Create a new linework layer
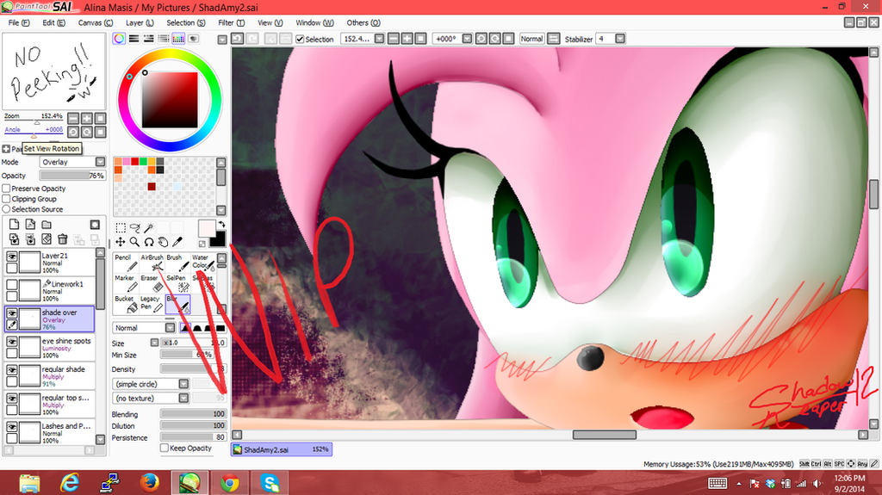The image size is (882, 495). coord(30,225)
